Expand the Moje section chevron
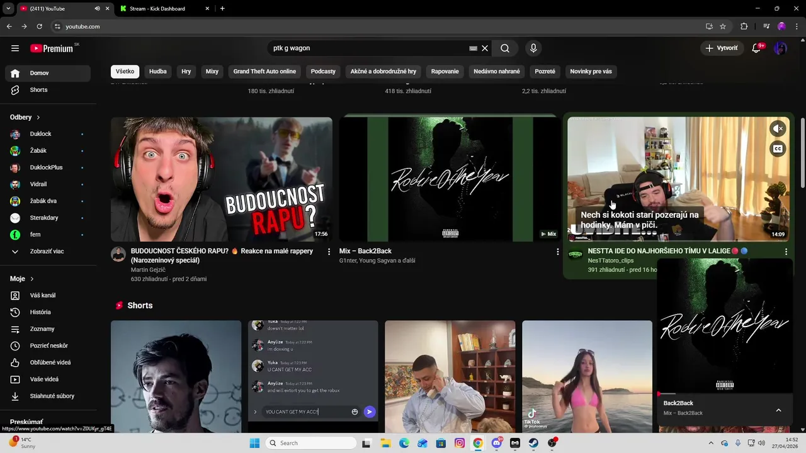806x453 pixels. pos(31,279)
